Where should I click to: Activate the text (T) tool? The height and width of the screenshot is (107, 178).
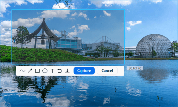pyautogui.click(x=52, y=71)
